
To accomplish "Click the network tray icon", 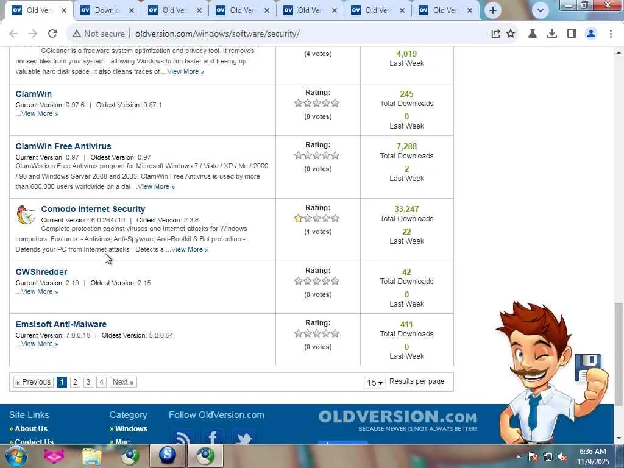I will tap(548, 457).
